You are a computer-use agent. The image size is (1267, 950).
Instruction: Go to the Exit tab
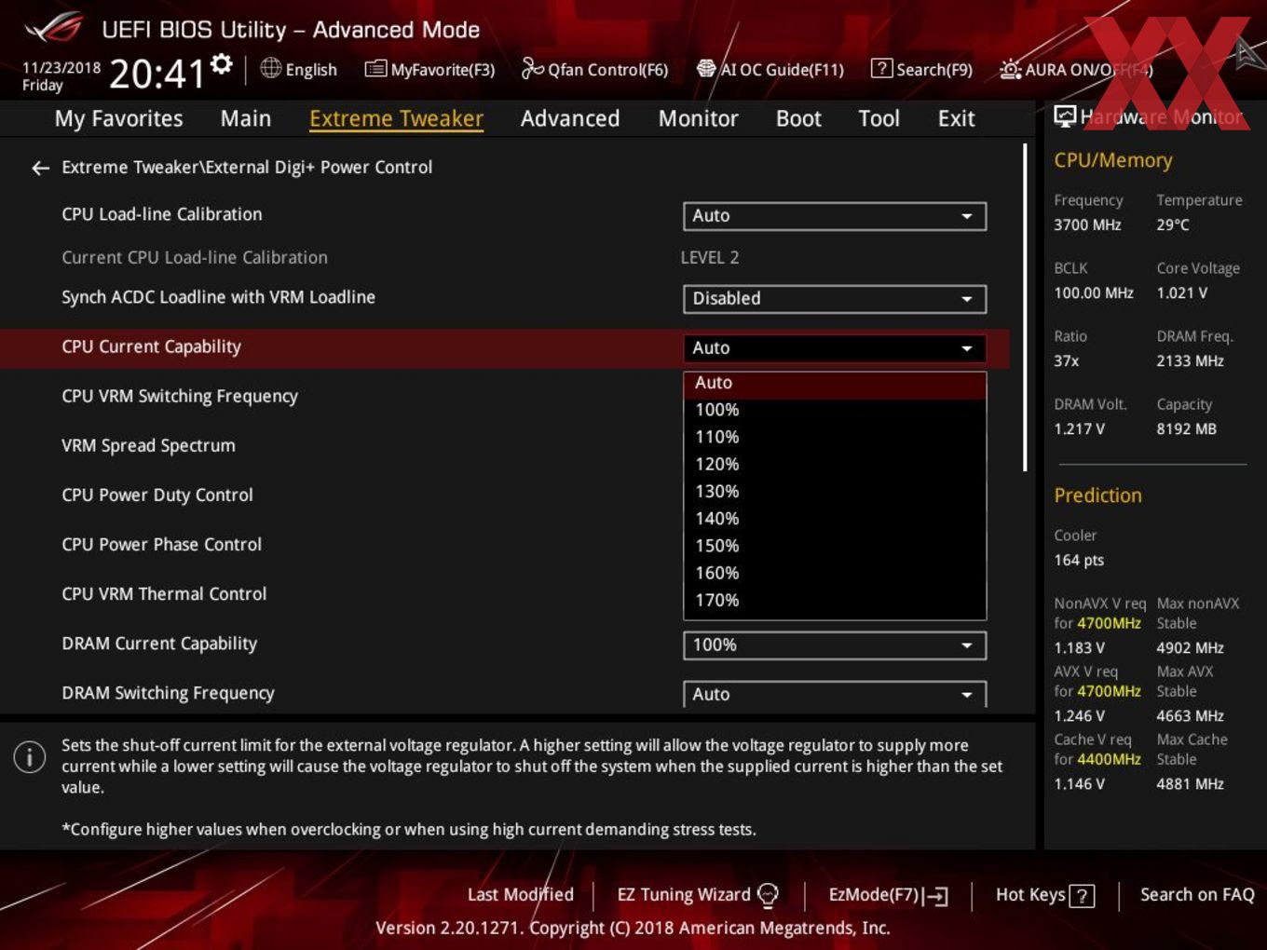pyautogui.click(x=956, y=118)
